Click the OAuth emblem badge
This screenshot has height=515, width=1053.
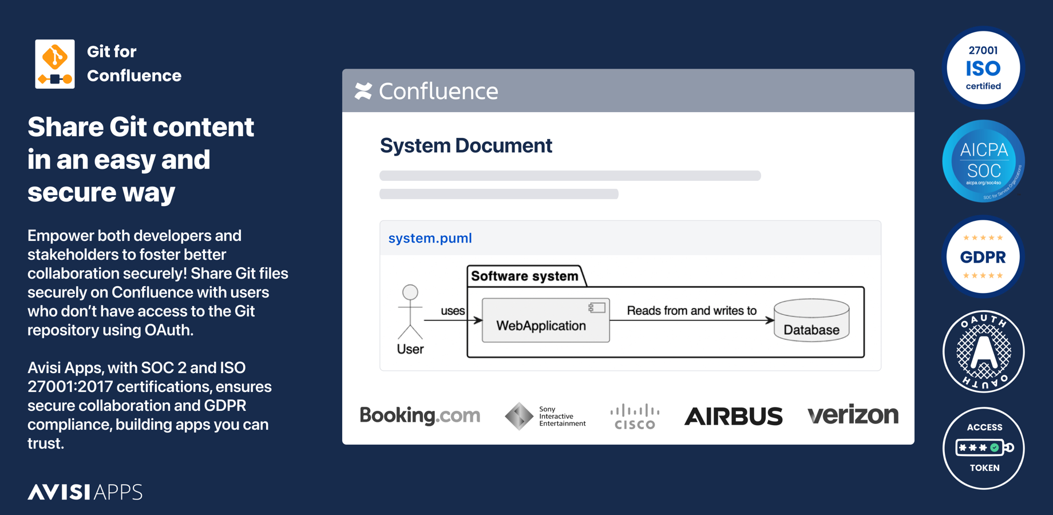983,351
